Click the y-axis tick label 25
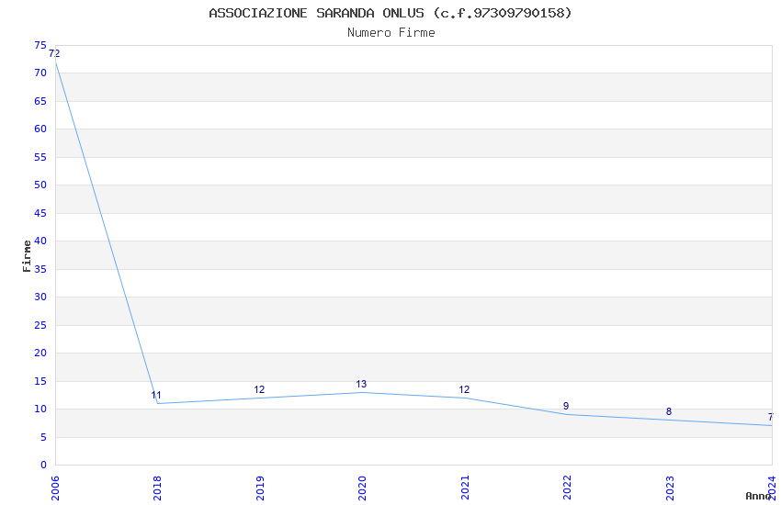 pyautogui.click(x=40, y=325)
